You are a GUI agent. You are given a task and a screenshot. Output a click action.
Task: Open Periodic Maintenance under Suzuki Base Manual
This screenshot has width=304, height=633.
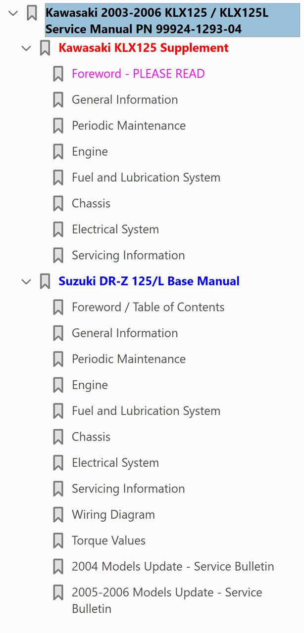point(129,359)
